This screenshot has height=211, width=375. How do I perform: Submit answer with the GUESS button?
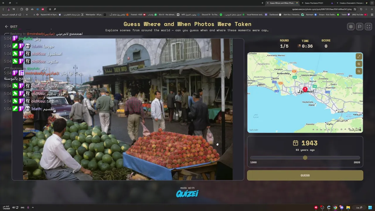[305, 176]
